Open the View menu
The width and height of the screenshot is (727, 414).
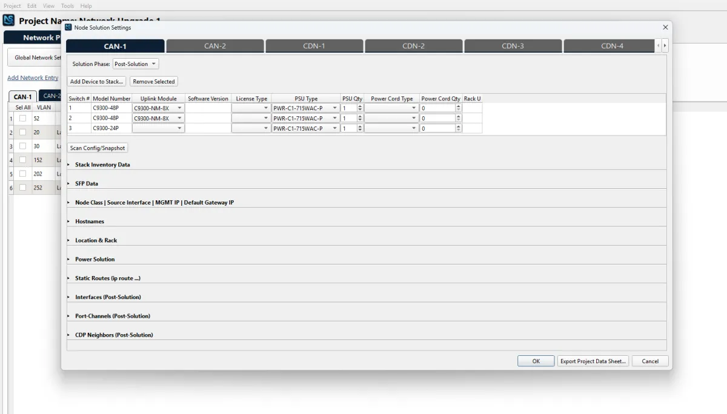pyautogui.click(x=49, y=5)
